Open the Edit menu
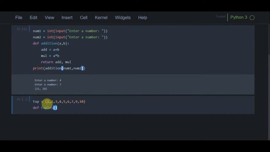The width and height of the screenshot is (270, 152). [x=33, y=18]
